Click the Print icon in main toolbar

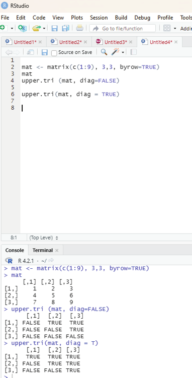pyautogui.click(x=79, y=28)
